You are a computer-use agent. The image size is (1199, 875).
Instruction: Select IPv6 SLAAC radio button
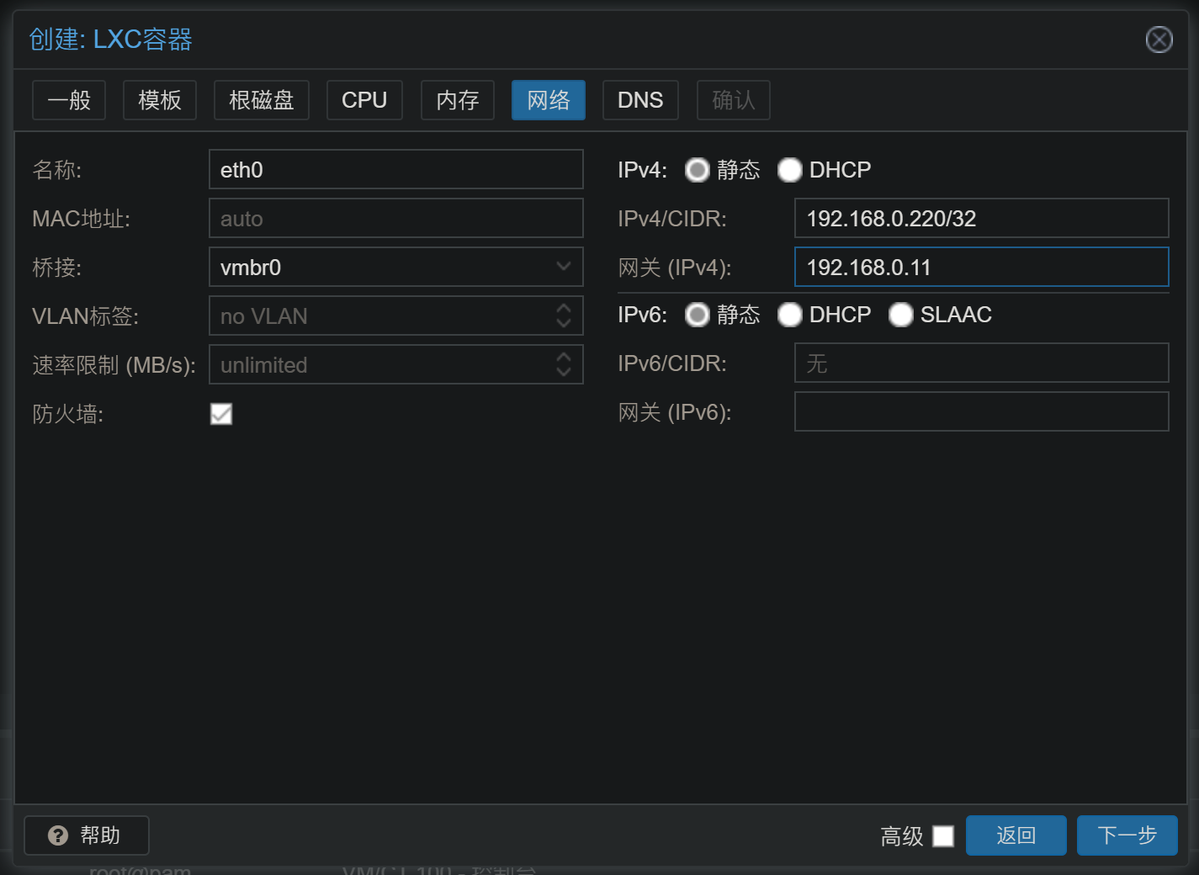[900, 315]
